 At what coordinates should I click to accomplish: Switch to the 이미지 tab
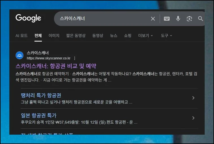tap(54, 36)
